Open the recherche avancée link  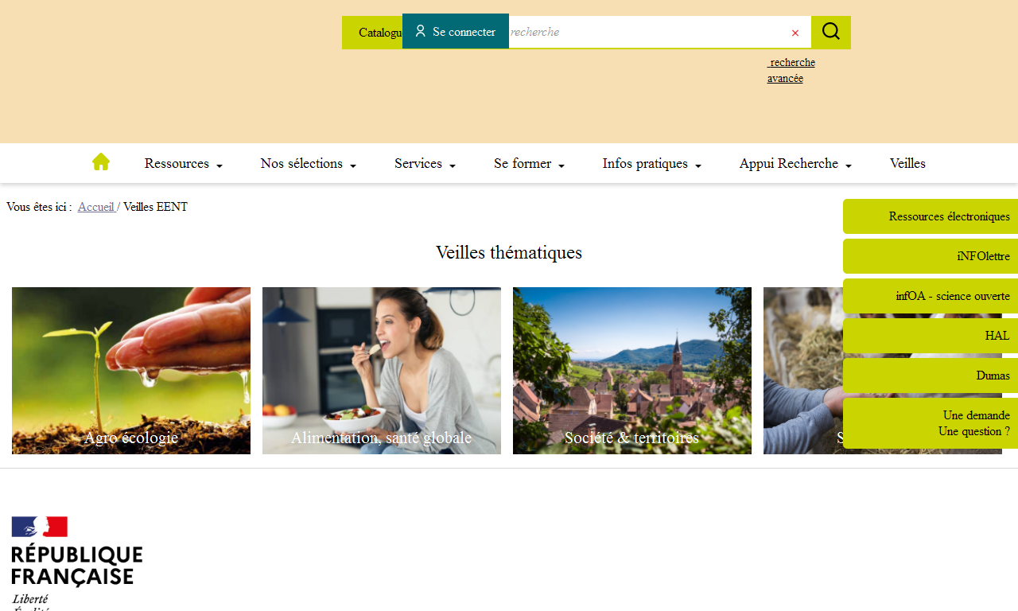pos(791,70)
